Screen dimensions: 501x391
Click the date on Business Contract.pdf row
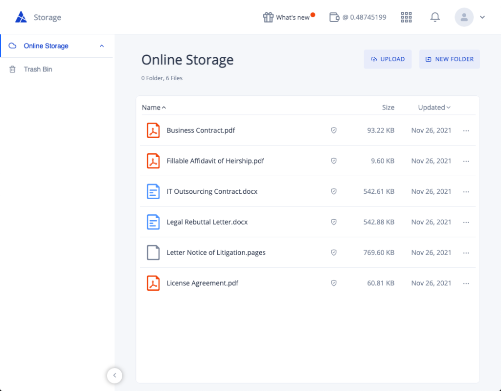tap(431, 131)
